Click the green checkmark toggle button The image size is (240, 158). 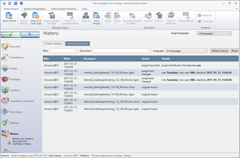click(11, 34)
